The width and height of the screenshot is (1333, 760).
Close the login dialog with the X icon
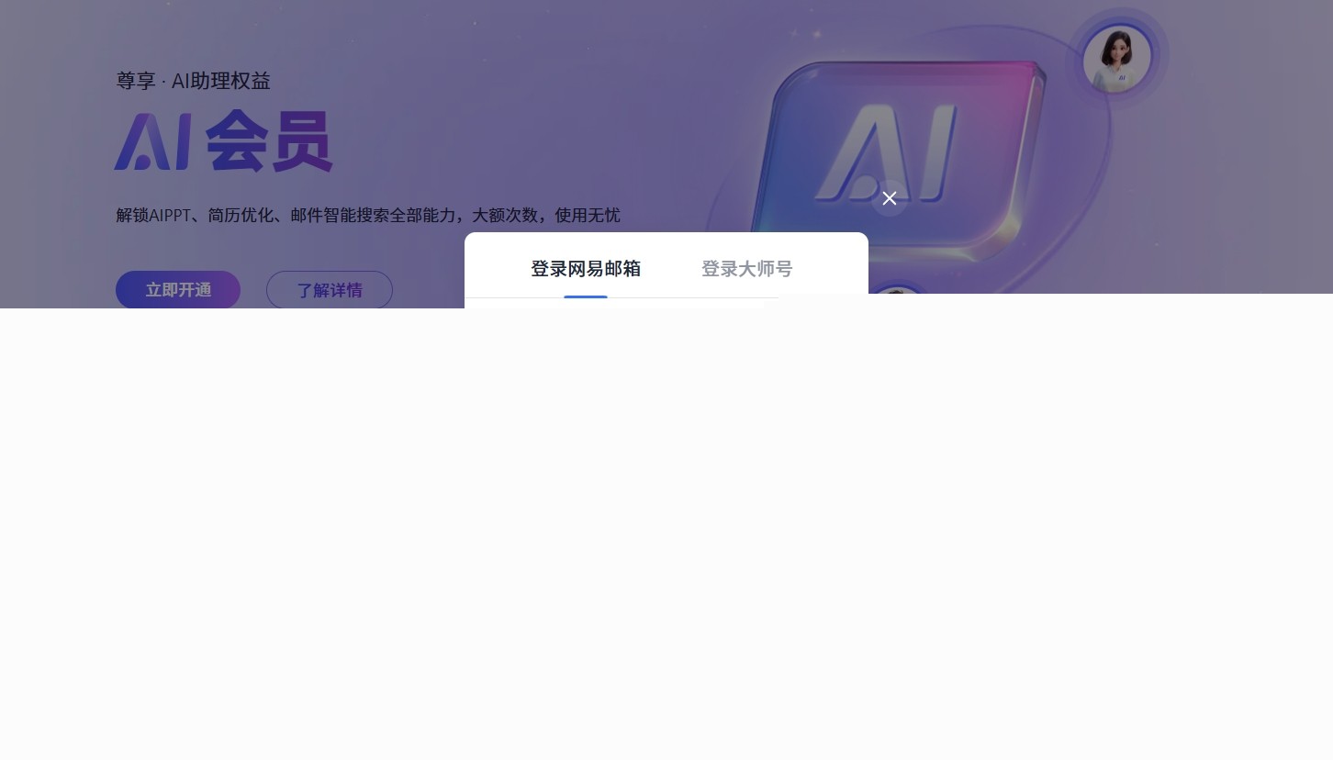coord(889,198)
